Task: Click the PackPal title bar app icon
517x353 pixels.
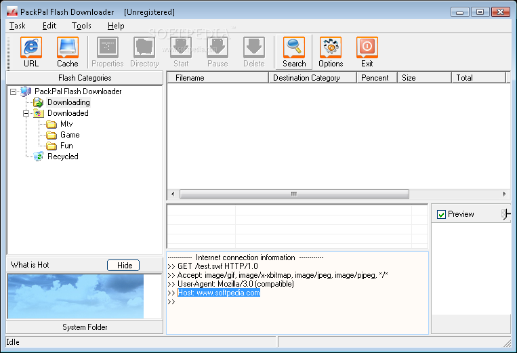Action: tap(12, 12)
